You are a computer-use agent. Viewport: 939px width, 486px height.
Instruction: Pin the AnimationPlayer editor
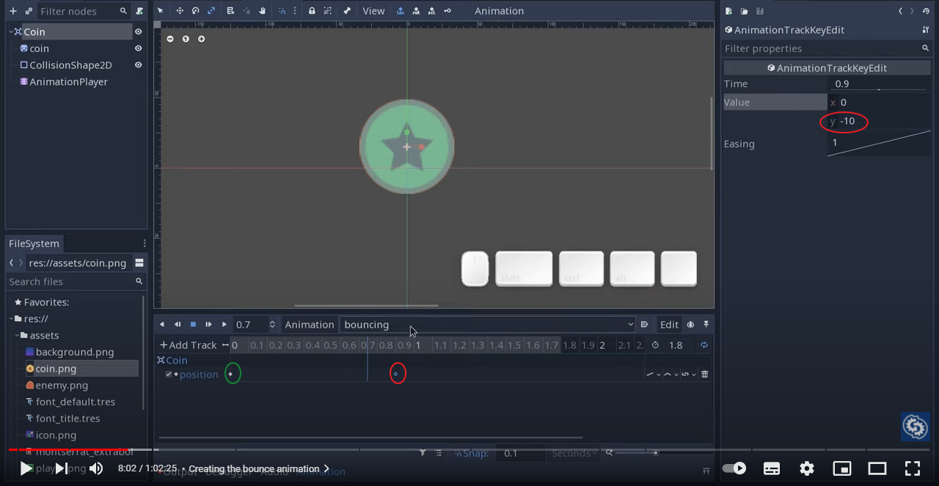point(706,325)
